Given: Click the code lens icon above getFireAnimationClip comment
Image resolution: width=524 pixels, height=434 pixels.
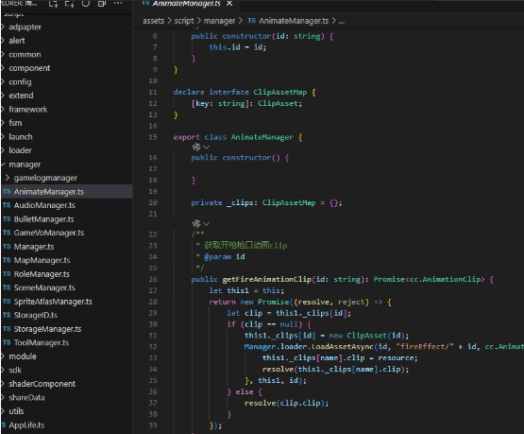Looking at the screenshot, I should point(196,223).
